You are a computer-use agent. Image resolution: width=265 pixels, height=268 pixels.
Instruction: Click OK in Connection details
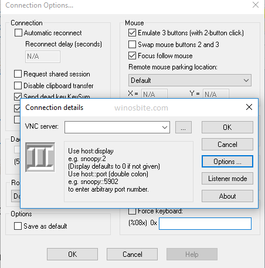(x=227, y=127)
